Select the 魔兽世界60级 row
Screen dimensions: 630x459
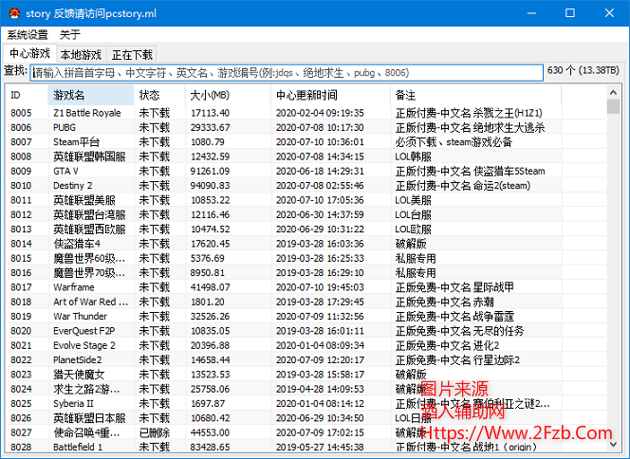(306, 258)
